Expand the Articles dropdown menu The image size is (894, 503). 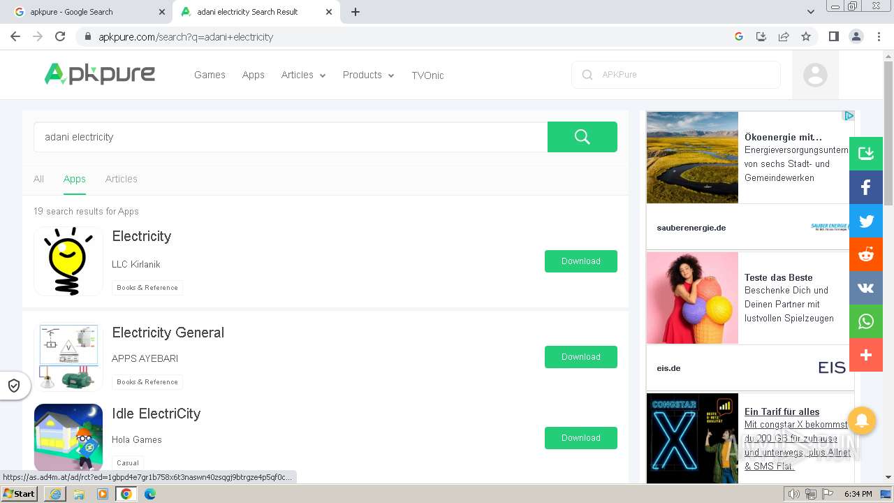tap(303, 75)
